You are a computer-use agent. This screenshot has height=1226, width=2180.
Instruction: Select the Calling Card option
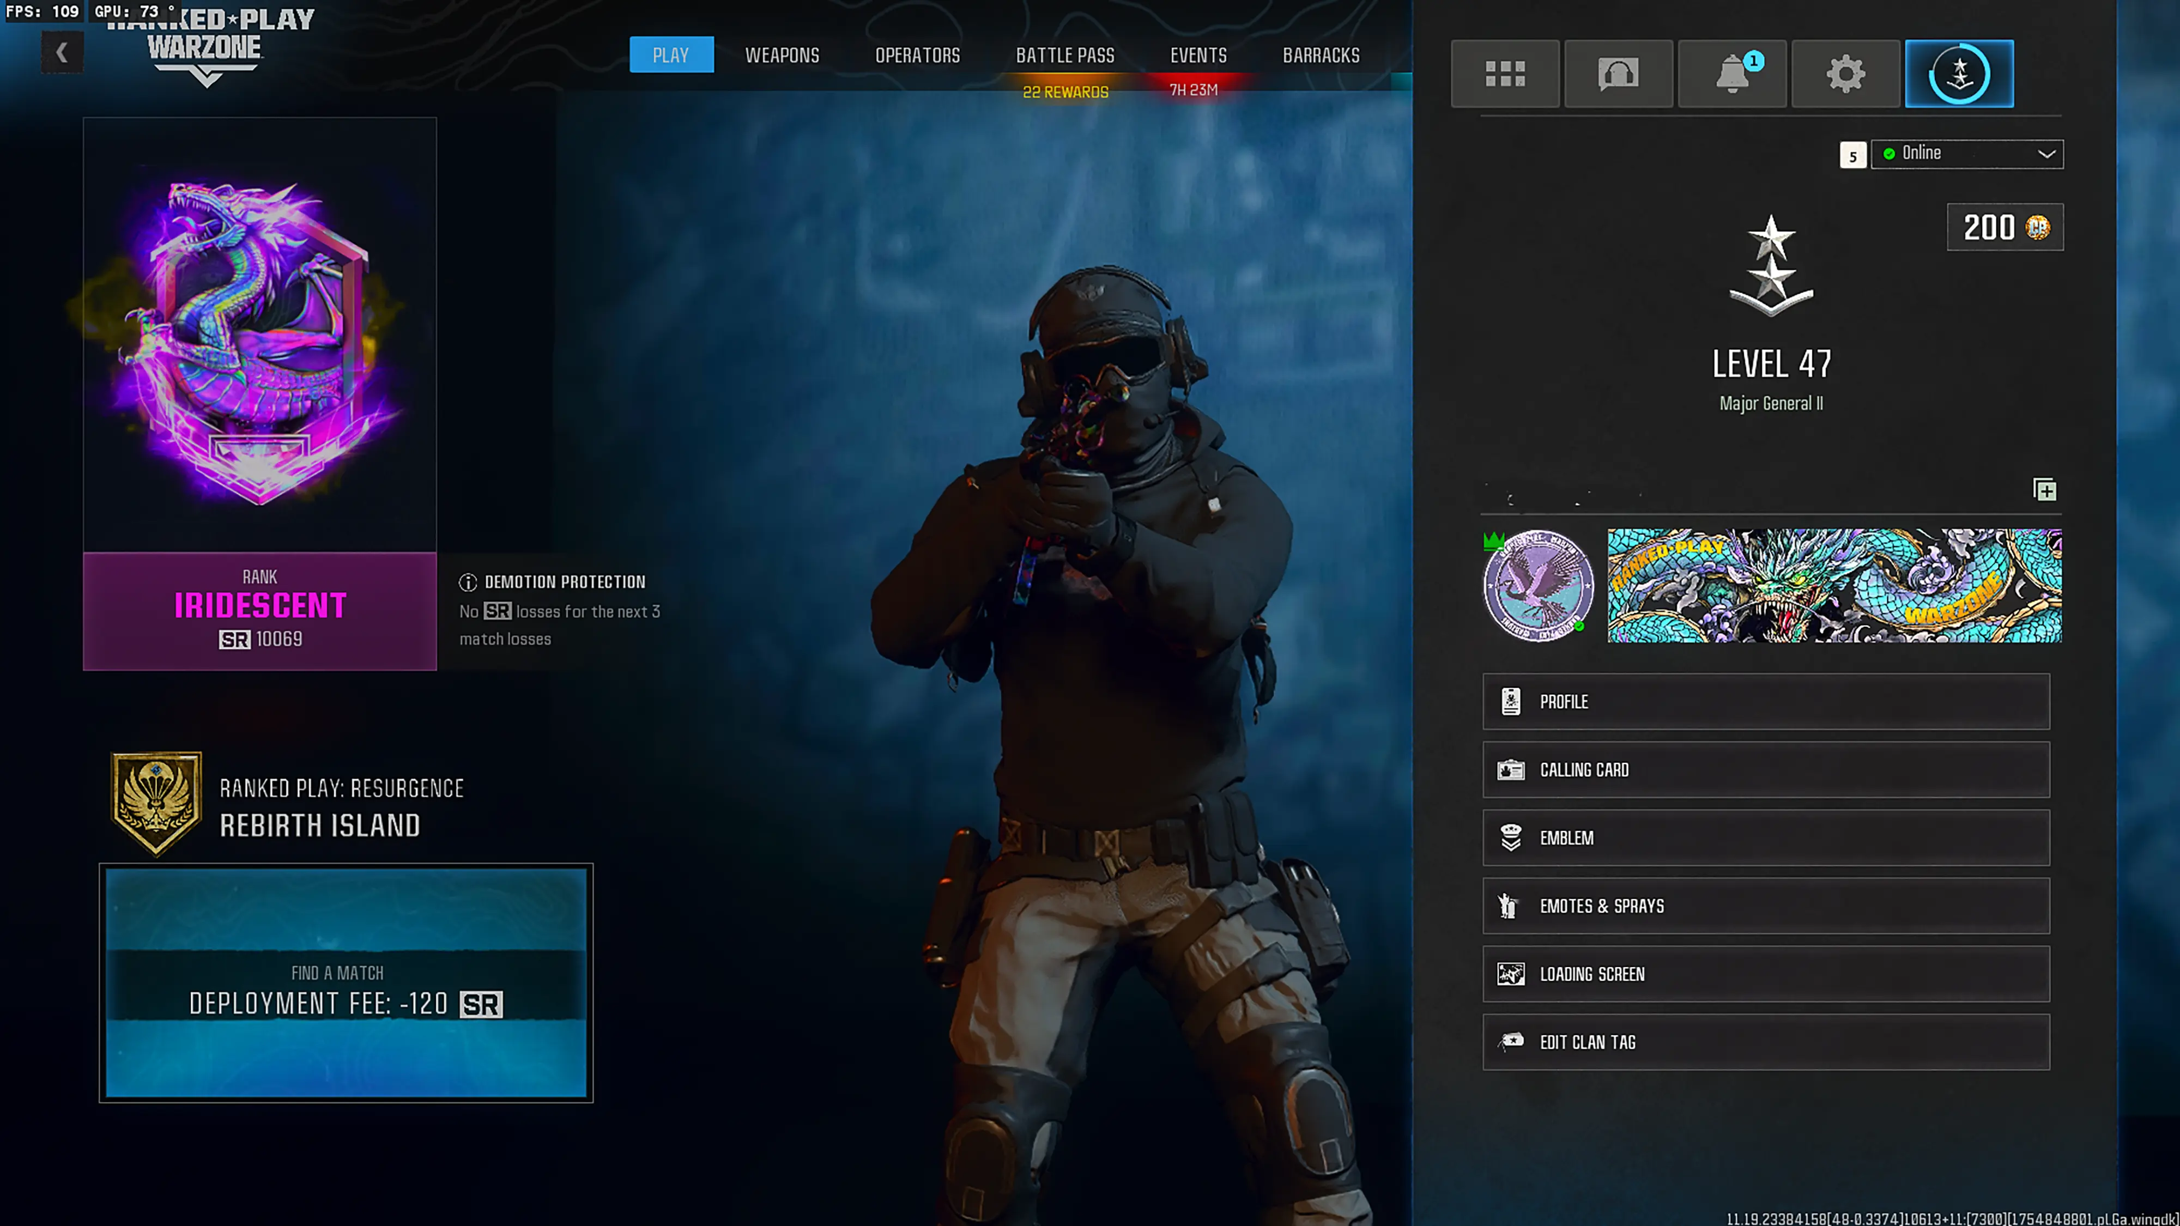point(1765,770)
